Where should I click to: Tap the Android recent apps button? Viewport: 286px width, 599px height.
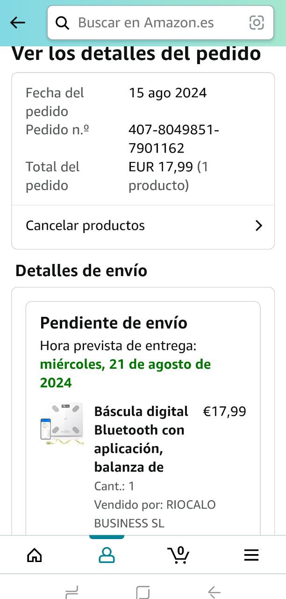pos(71,593)
